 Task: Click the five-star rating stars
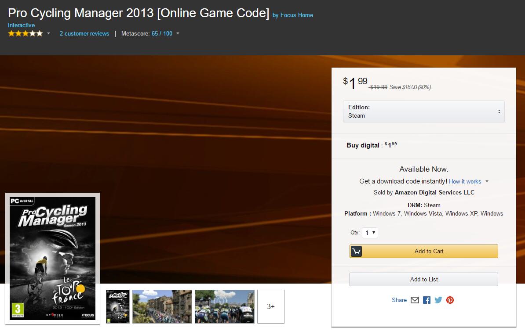[26, 33]
